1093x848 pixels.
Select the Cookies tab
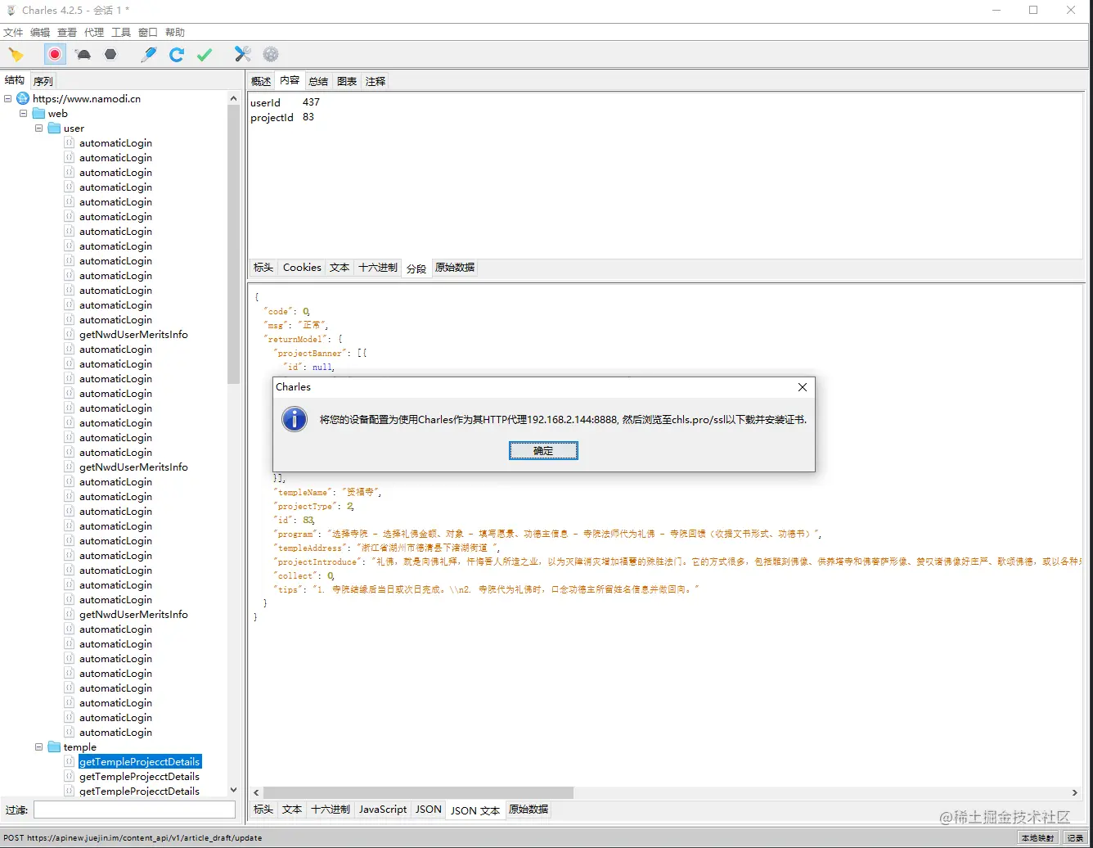(x=302, y=268)
